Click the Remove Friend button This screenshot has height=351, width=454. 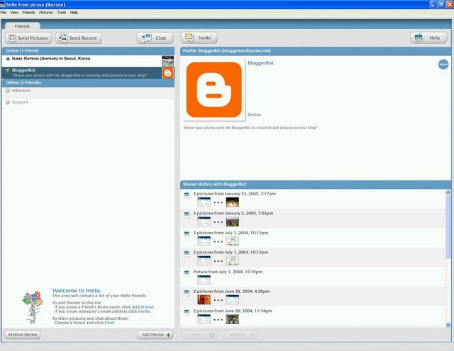pyautogui.click(x=23, y=335)
